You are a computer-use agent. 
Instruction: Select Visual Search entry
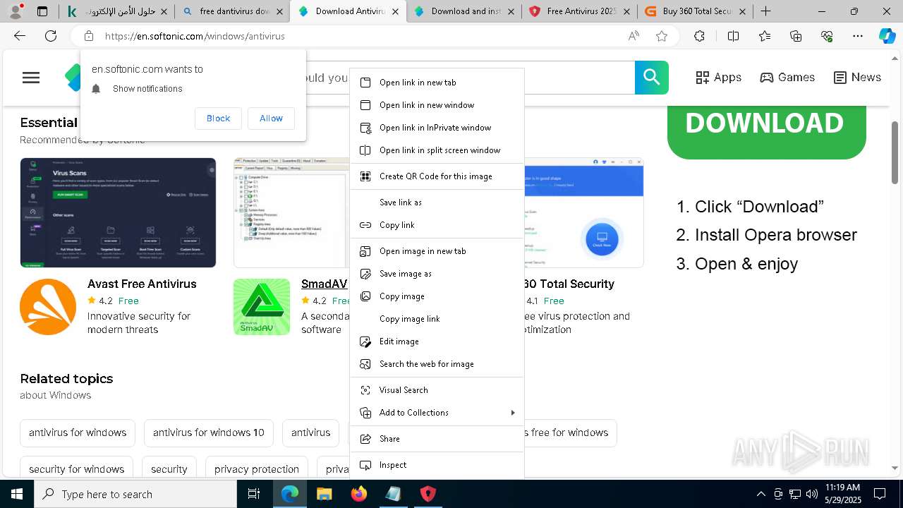pos(437,390)
